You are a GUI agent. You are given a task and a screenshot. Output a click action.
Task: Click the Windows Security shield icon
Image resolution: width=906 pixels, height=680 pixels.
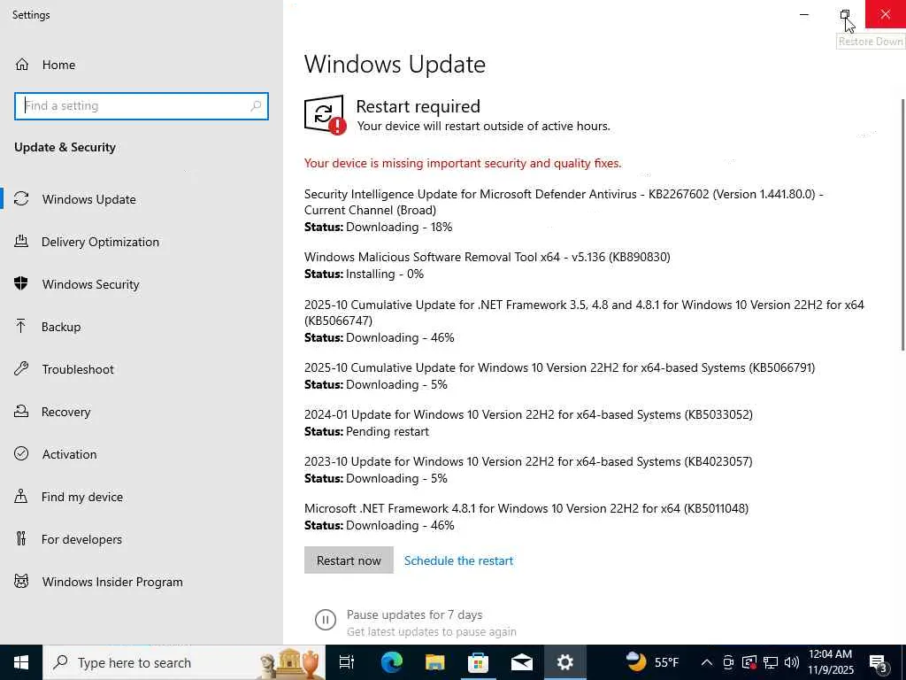(21, 283)
